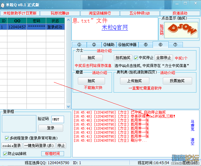Image resolution: width=201 pixels, height=166 pixels.
Task: Click 清空 to clear the log
Action: click(193, 141)
